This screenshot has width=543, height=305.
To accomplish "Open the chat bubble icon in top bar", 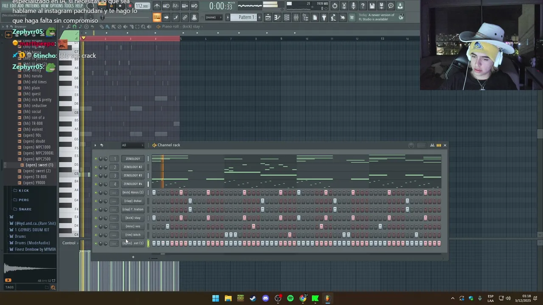I will click(x=391, y=6).
